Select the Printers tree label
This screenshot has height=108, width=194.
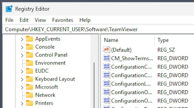coord(44,103)
